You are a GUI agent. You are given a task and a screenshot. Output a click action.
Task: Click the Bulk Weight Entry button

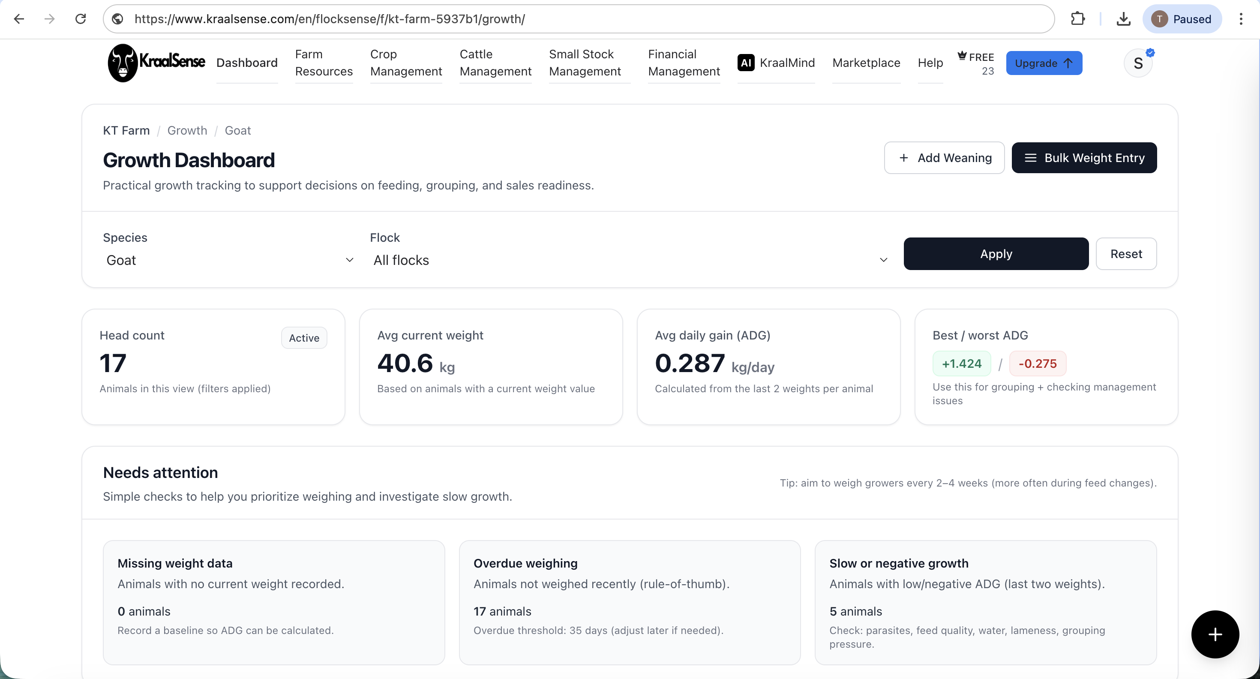(1084, 157)
